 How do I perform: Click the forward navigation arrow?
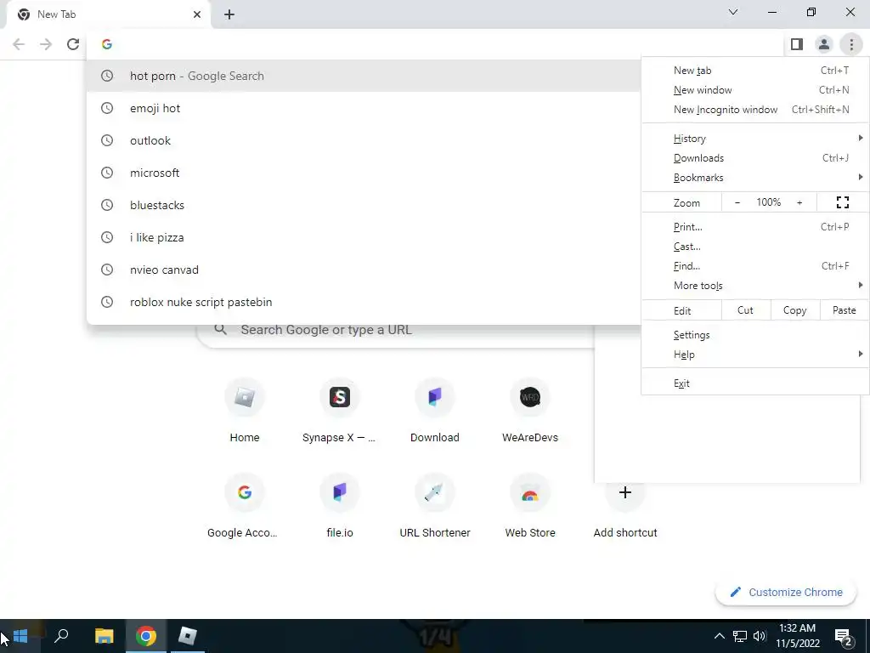pyautogui.click(x=46, y=44)
